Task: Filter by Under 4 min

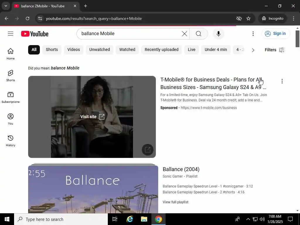Action: point(216,50)
